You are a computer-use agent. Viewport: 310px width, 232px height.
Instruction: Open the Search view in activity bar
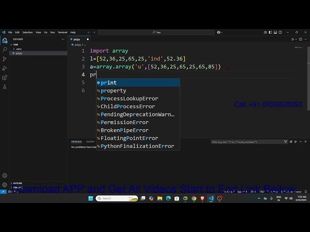[5, 49]
